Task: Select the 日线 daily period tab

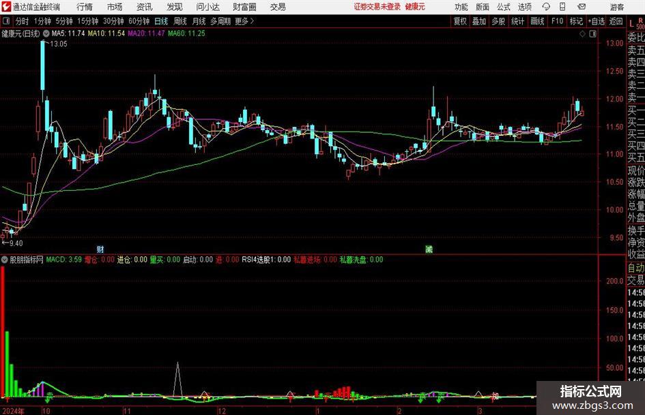Action: coord(161,21)
